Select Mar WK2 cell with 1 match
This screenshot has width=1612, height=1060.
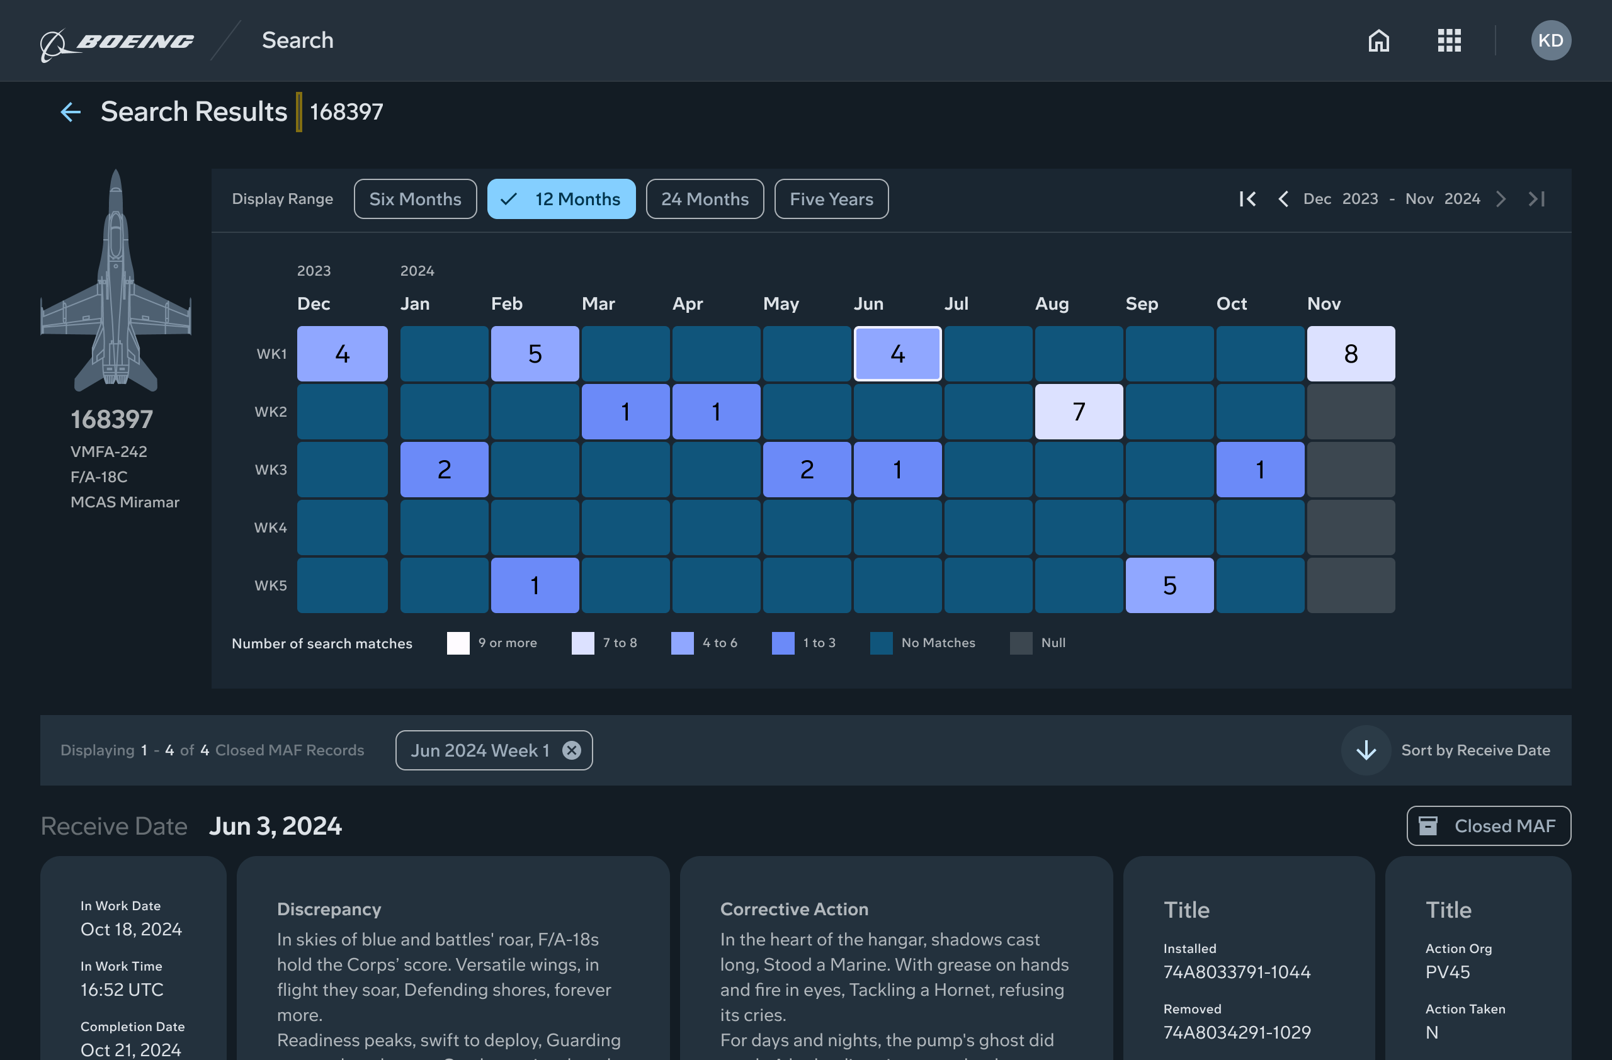coord(626,412)
